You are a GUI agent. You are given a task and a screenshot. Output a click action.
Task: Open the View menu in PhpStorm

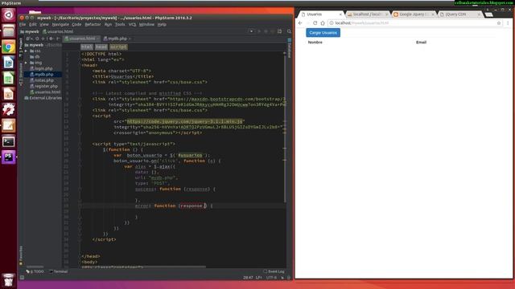pos(44,25)
